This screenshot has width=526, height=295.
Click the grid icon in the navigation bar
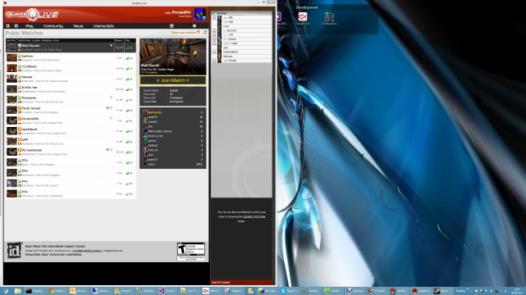(172, 25)
